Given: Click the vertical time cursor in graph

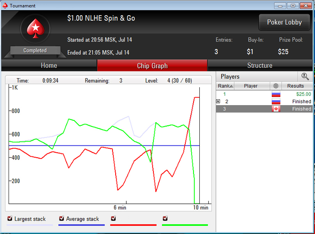Looking at the screenshot, I should (199, 146).
